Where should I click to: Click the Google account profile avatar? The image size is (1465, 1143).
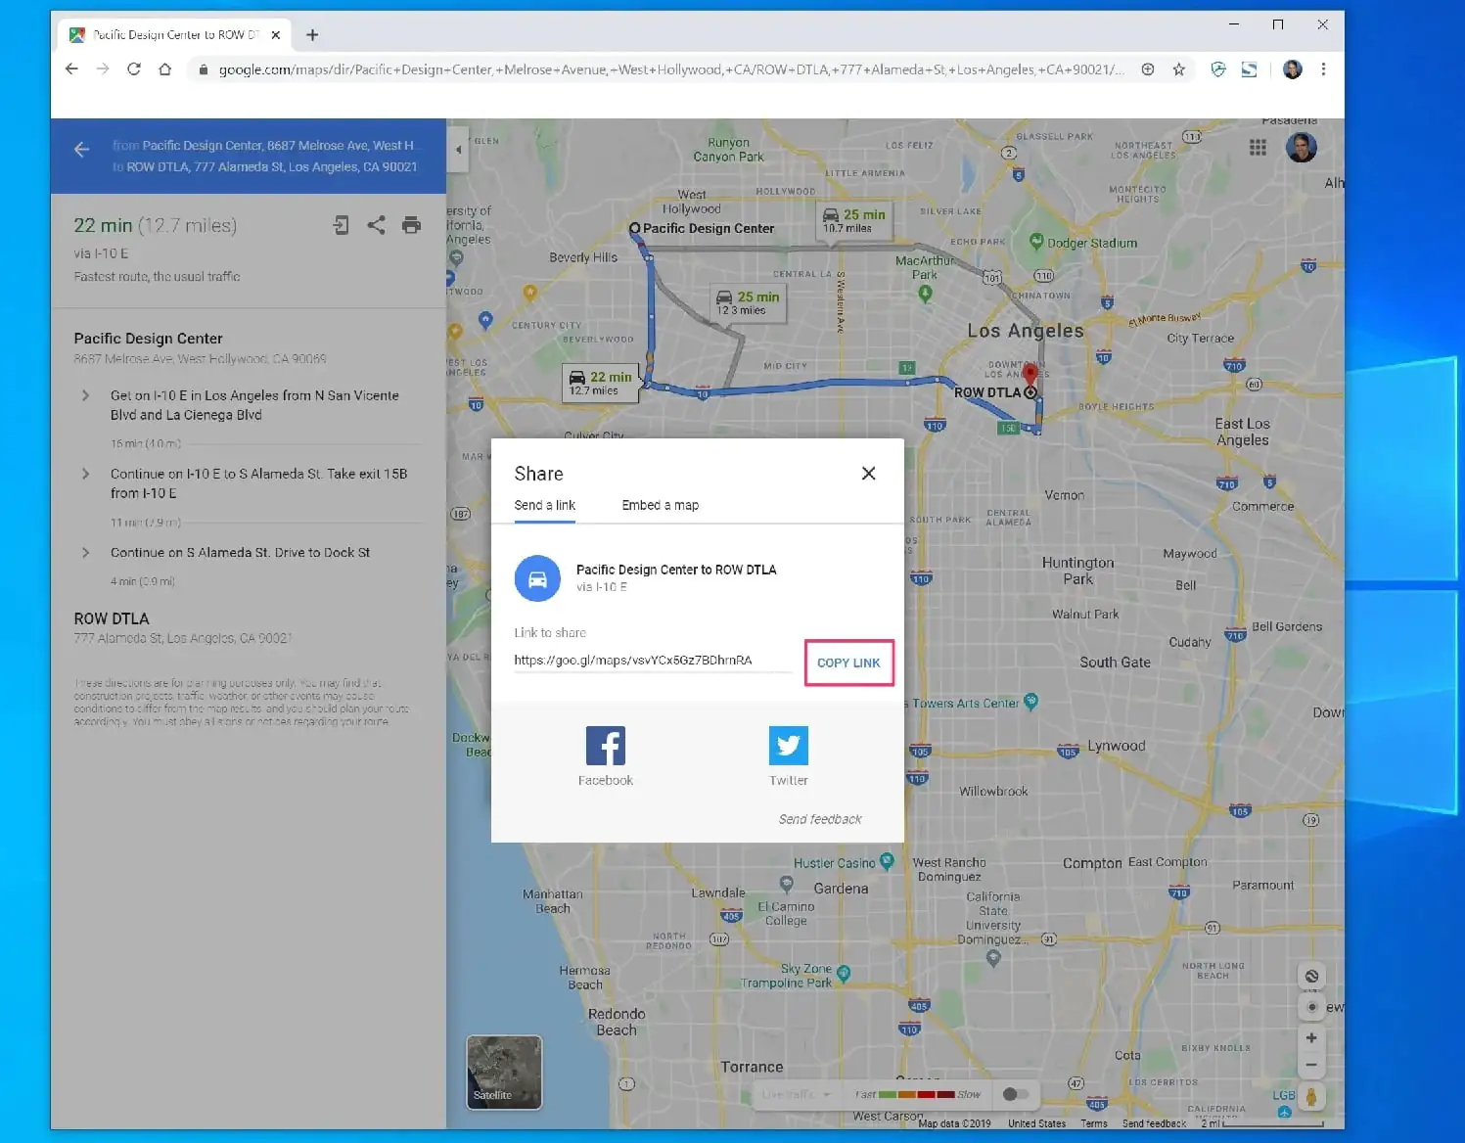[x=1302, y=147]
